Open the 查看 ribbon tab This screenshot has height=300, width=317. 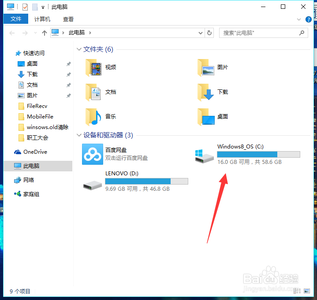coord(68,19)
